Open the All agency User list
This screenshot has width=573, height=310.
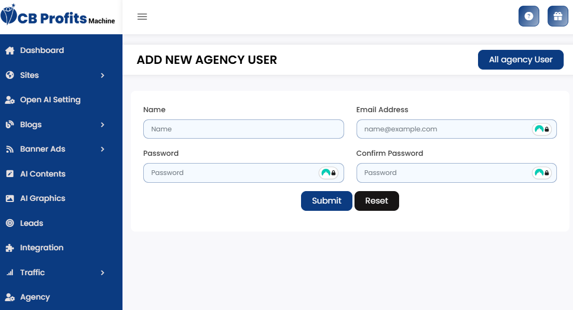(521, 60)
